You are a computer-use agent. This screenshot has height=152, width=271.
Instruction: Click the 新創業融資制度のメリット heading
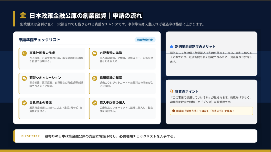coord(195,47)
